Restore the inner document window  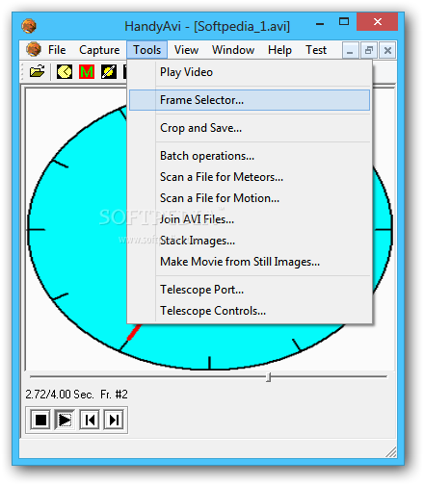point(369,51)
